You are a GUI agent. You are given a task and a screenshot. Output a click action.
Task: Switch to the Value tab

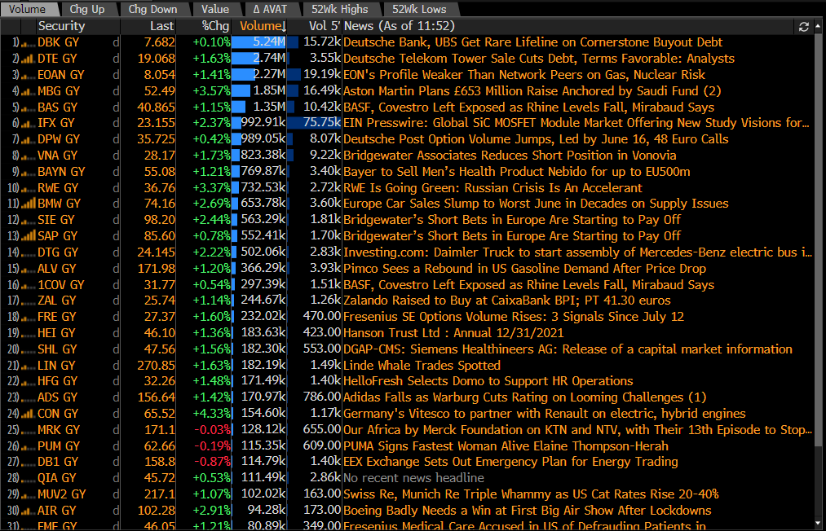215,10
